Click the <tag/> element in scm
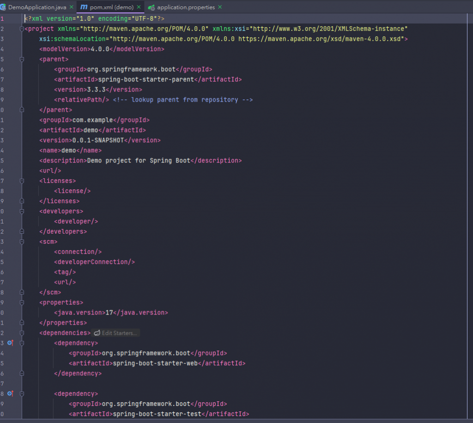The height and width of the screenshot is (423, 473). click(x=65, y=272)
